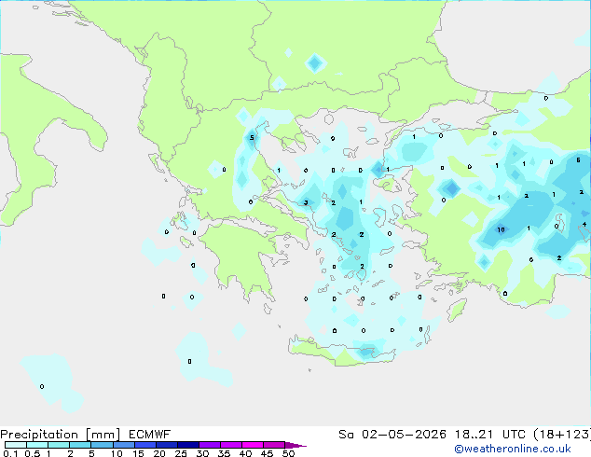Click the legend swatch between 5 and 10
The height and width of the screenshot is (457, 591).
(x=102, y=445)
